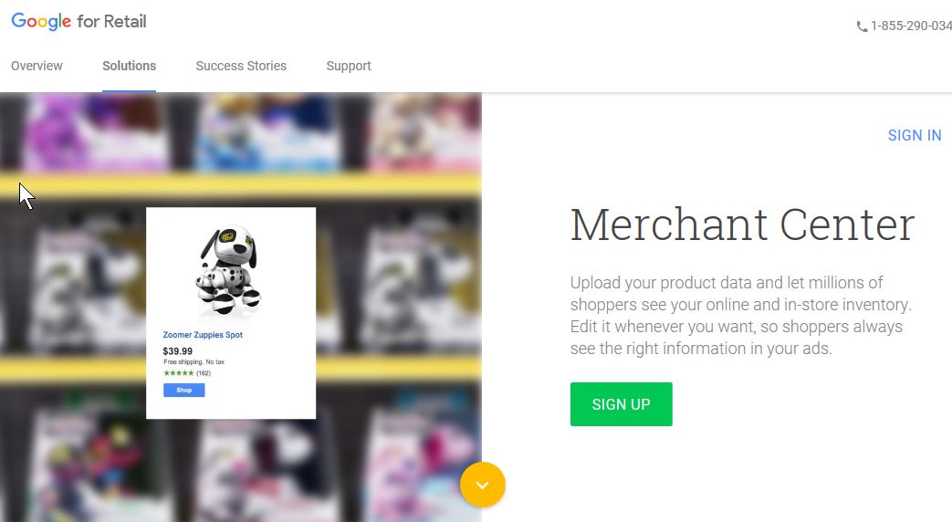Click the yellow down-chevron circle button
This screenshot has width=952, height=522.
[483, 485]
